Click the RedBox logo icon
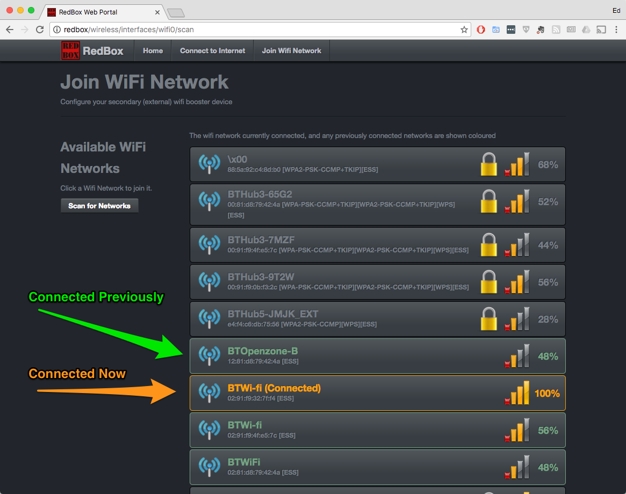 pos(70,50)
